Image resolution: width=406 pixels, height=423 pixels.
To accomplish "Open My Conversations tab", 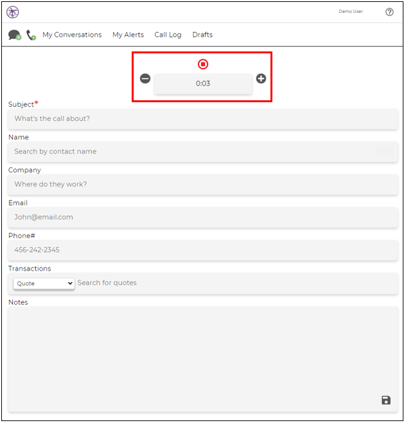I will pyautogui.click(x=72, y=35).
